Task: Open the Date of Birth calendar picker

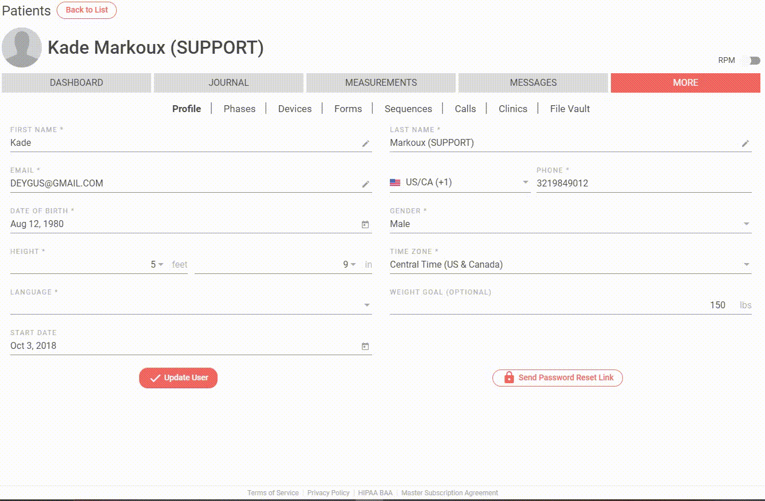Action: point(365,225)
